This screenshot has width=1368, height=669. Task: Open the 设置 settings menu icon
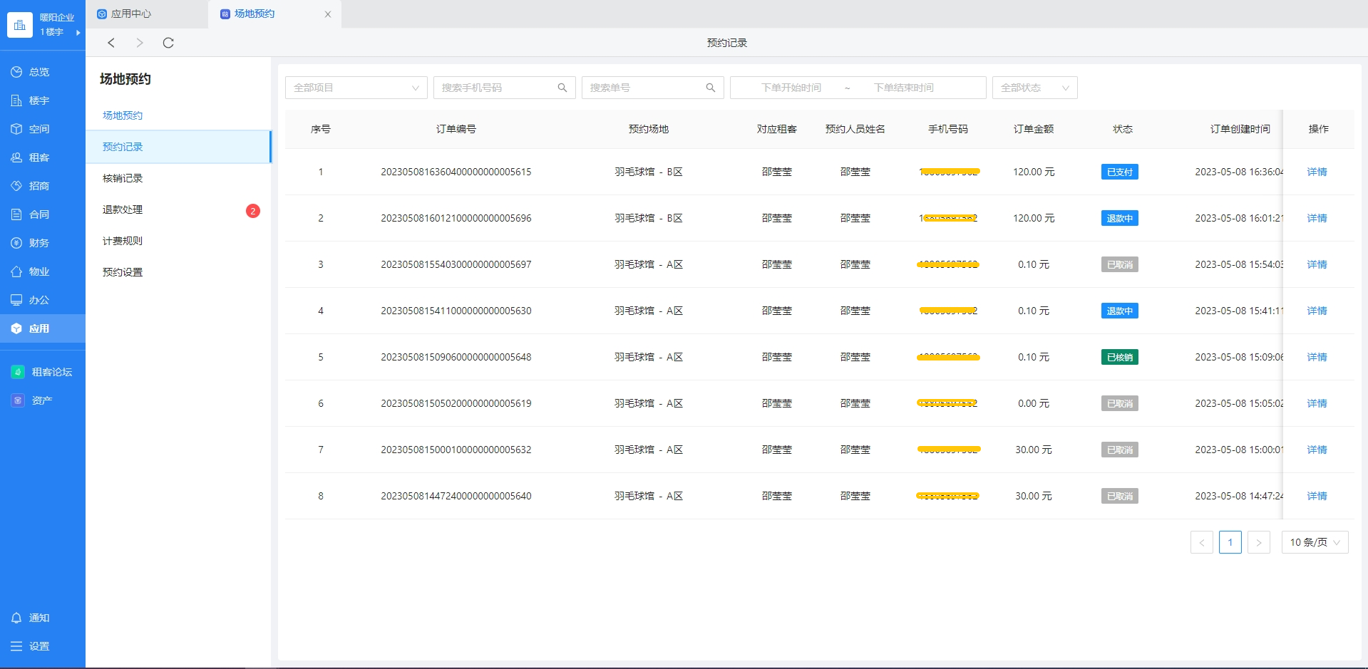16,646
